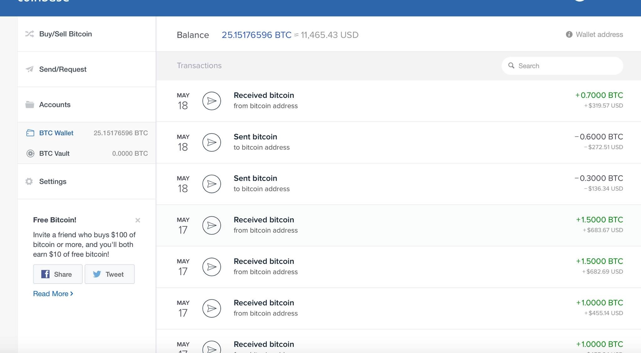Click the Wallet address link

pos(599,34)
